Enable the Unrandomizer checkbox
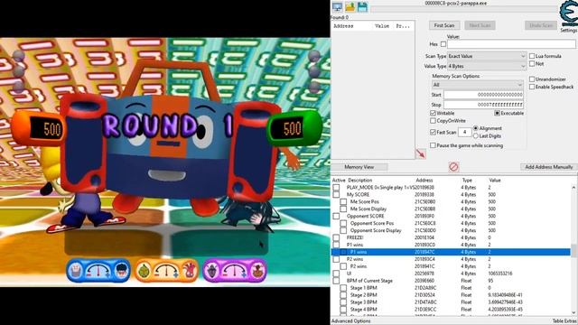Viewport: 578px width, 325px height. pos(532,79)
